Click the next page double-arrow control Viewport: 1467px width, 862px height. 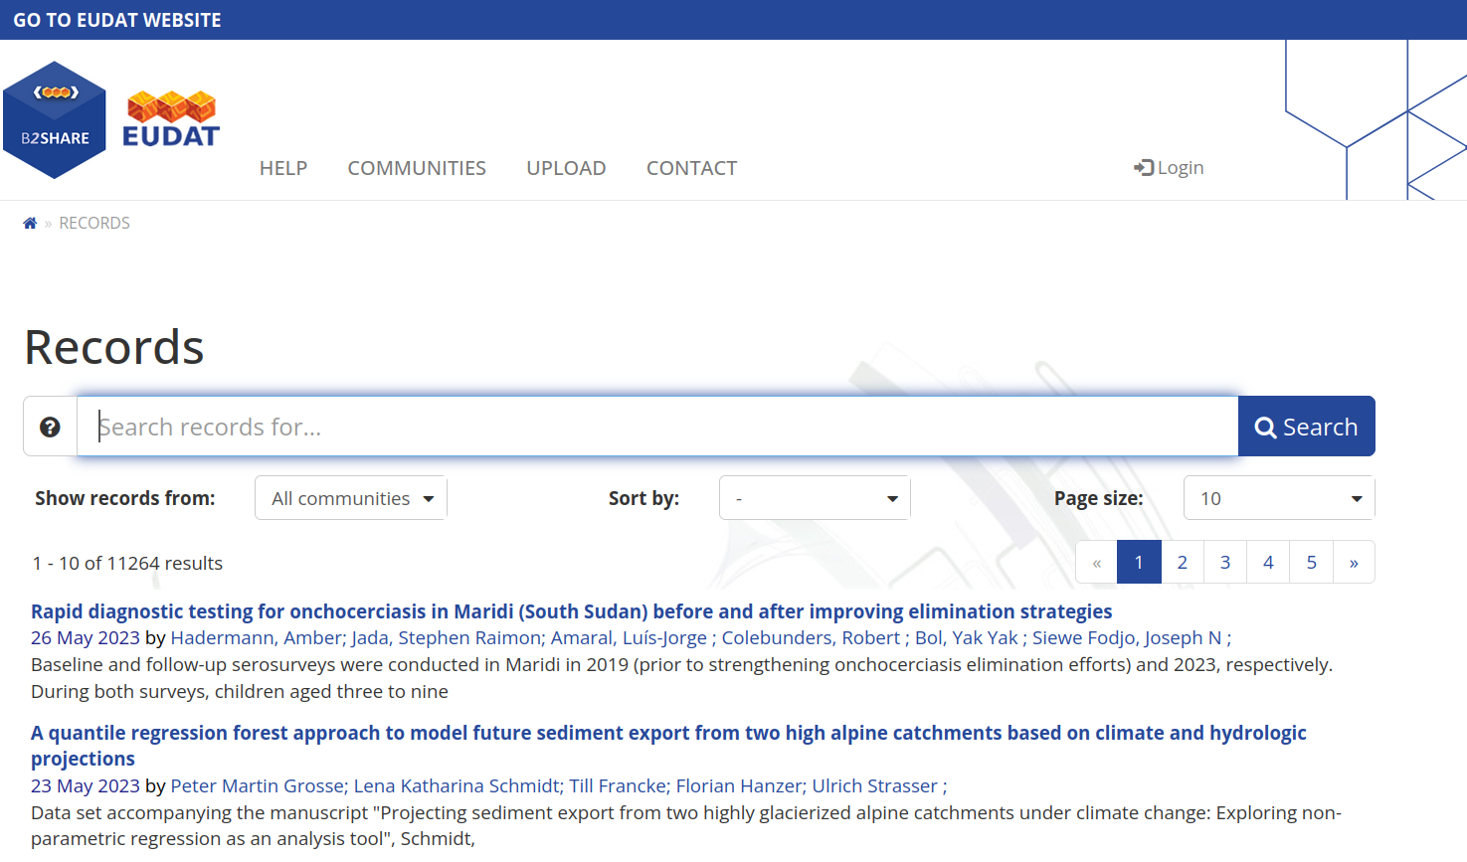[1354, 562]
